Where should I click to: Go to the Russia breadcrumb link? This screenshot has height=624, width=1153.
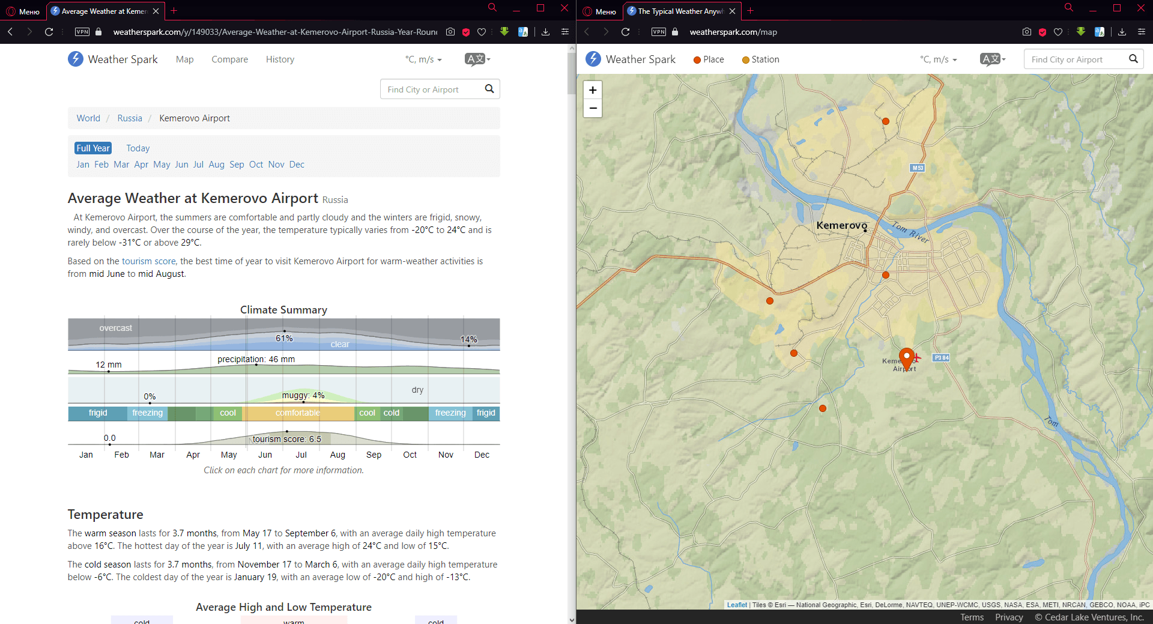point(130,118)
